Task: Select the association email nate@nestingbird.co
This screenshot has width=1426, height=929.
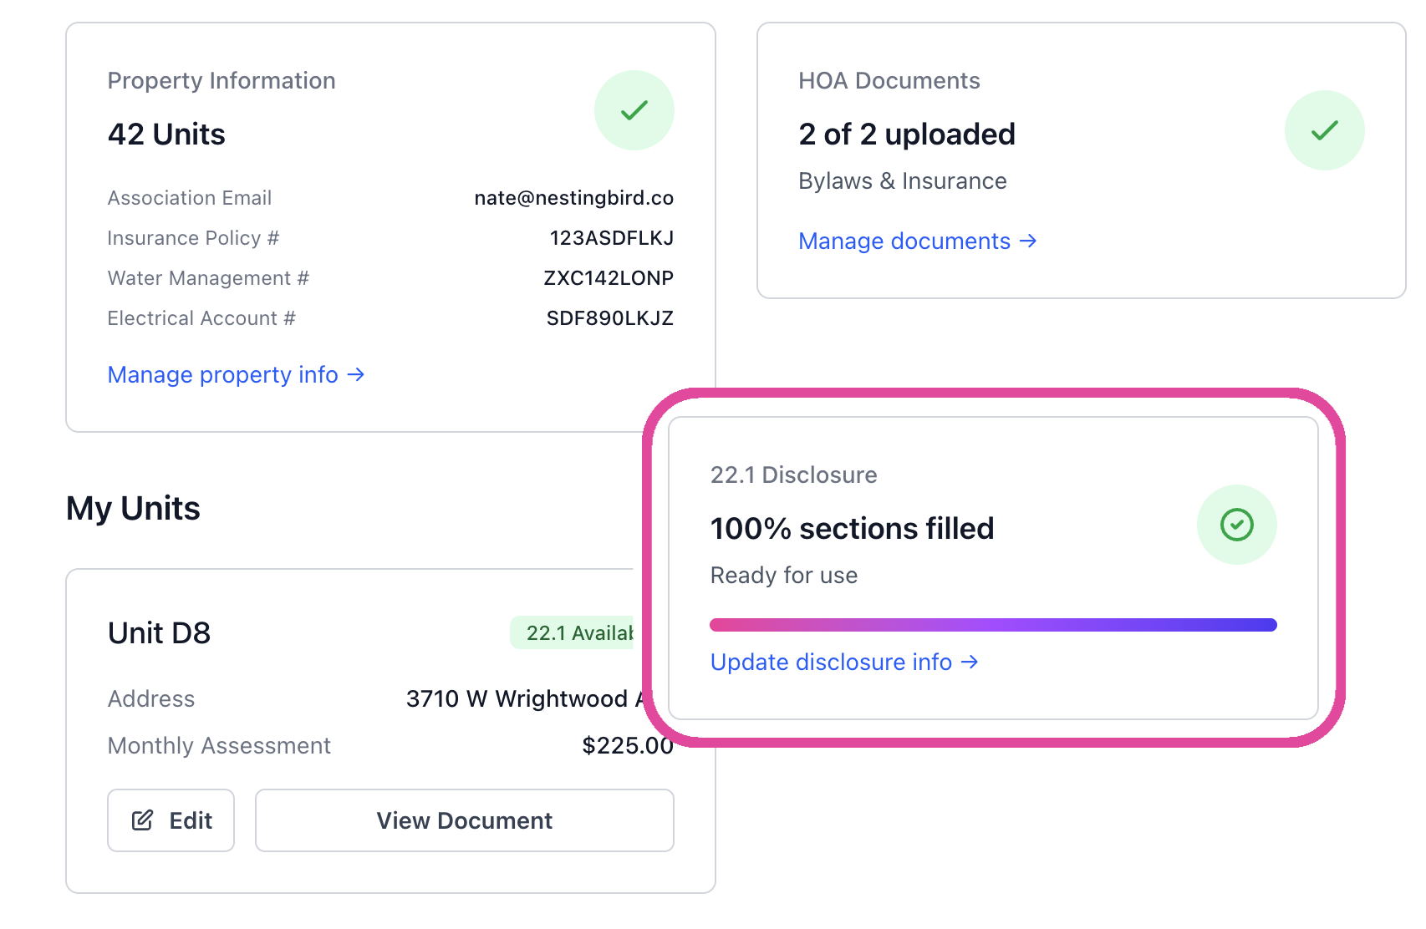Action: click(573, 198)
